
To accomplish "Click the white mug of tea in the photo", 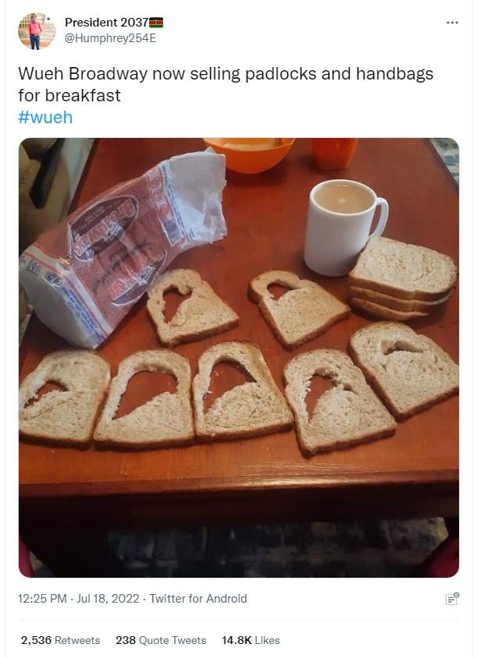I will pyautogui.click(x=345, y=227).
